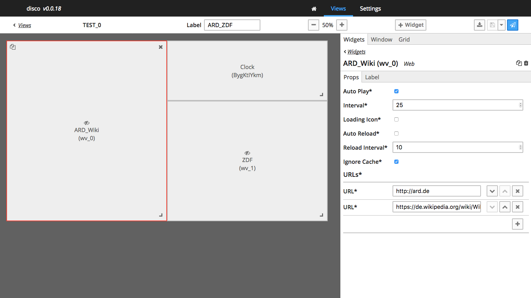The image size is (531, 298).
Task: Add a new item with the Widget button
Action: click(410, 25)
